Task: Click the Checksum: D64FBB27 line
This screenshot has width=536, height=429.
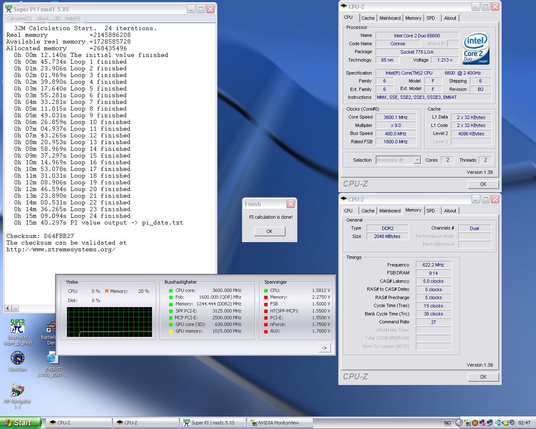Action: click(40, 236)
